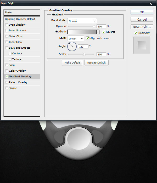
Task: Select the Inner Glow label
Action: point(15,42)
